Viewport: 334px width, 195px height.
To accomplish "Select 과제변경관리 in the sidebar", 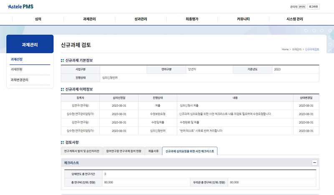I will tap(20, 80).
